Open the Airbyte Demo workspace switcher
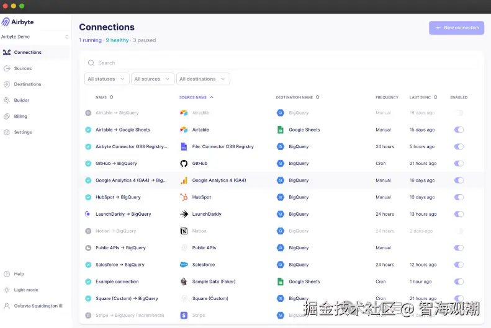 click(35, 37)
